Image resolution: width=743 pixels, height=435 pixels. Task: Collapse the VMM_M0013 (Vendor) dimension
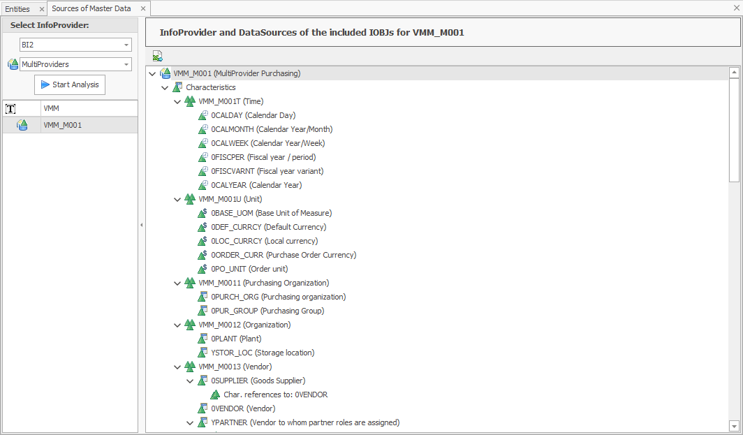[x=177, y=367]
